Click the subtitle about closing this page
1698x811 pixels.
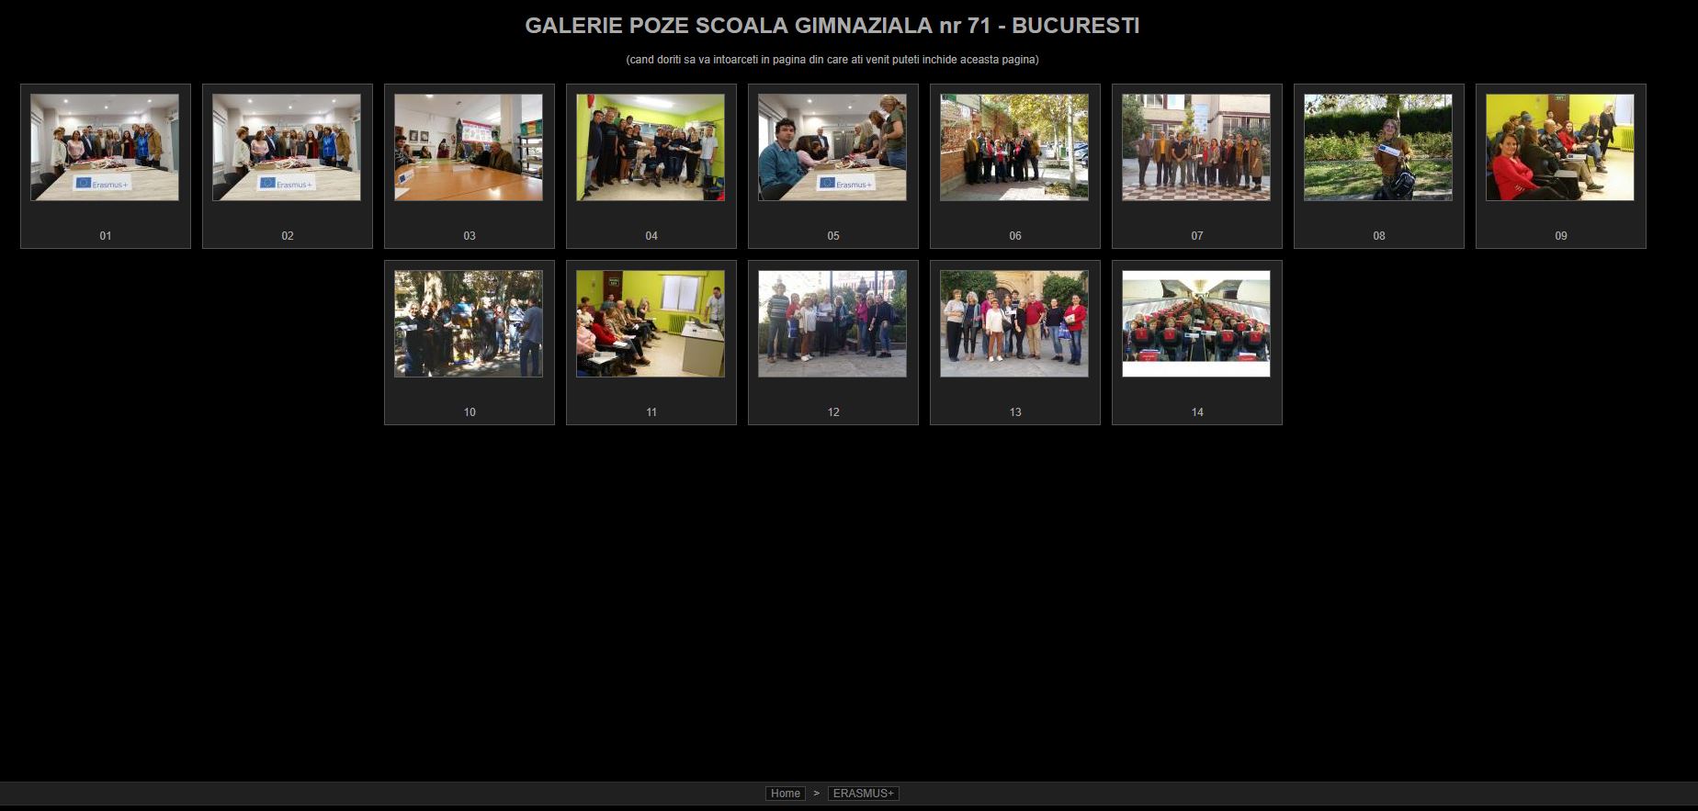pos(832,60)
